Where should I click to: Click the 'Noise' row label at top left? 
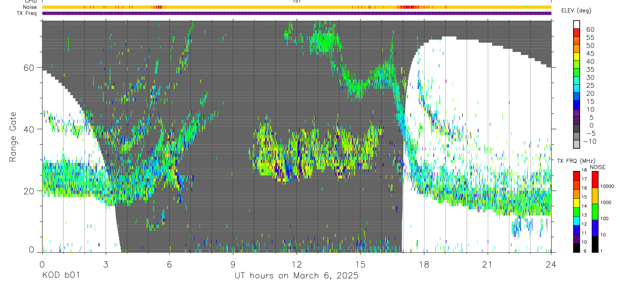point(31,7)
